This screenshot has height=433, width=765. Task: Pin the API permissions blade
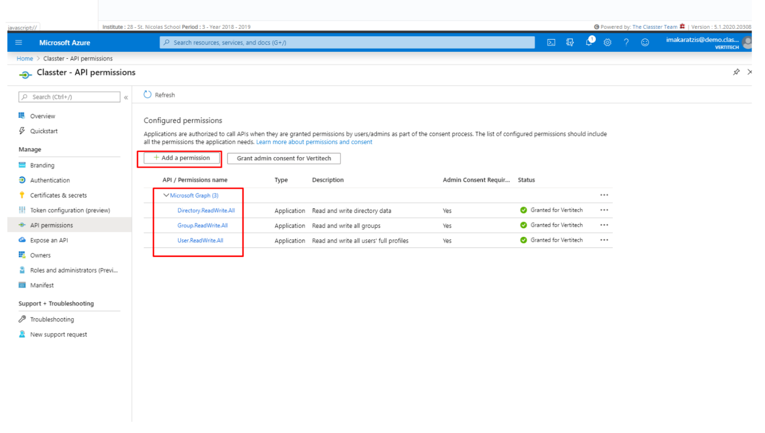737,72
